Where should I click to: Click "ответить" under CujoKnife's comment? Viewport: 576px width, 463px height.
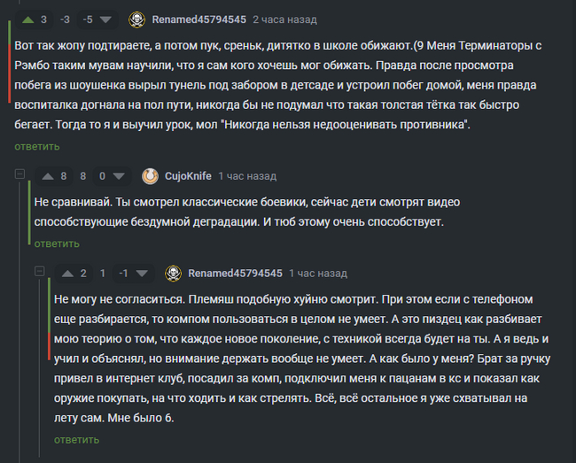(x=57, y=243)
